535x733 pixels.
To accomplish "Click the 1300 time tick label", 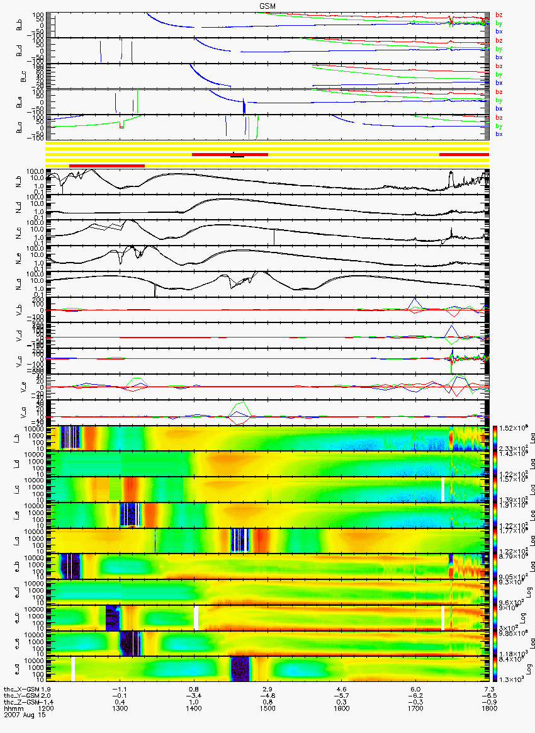I will [120, 708].
